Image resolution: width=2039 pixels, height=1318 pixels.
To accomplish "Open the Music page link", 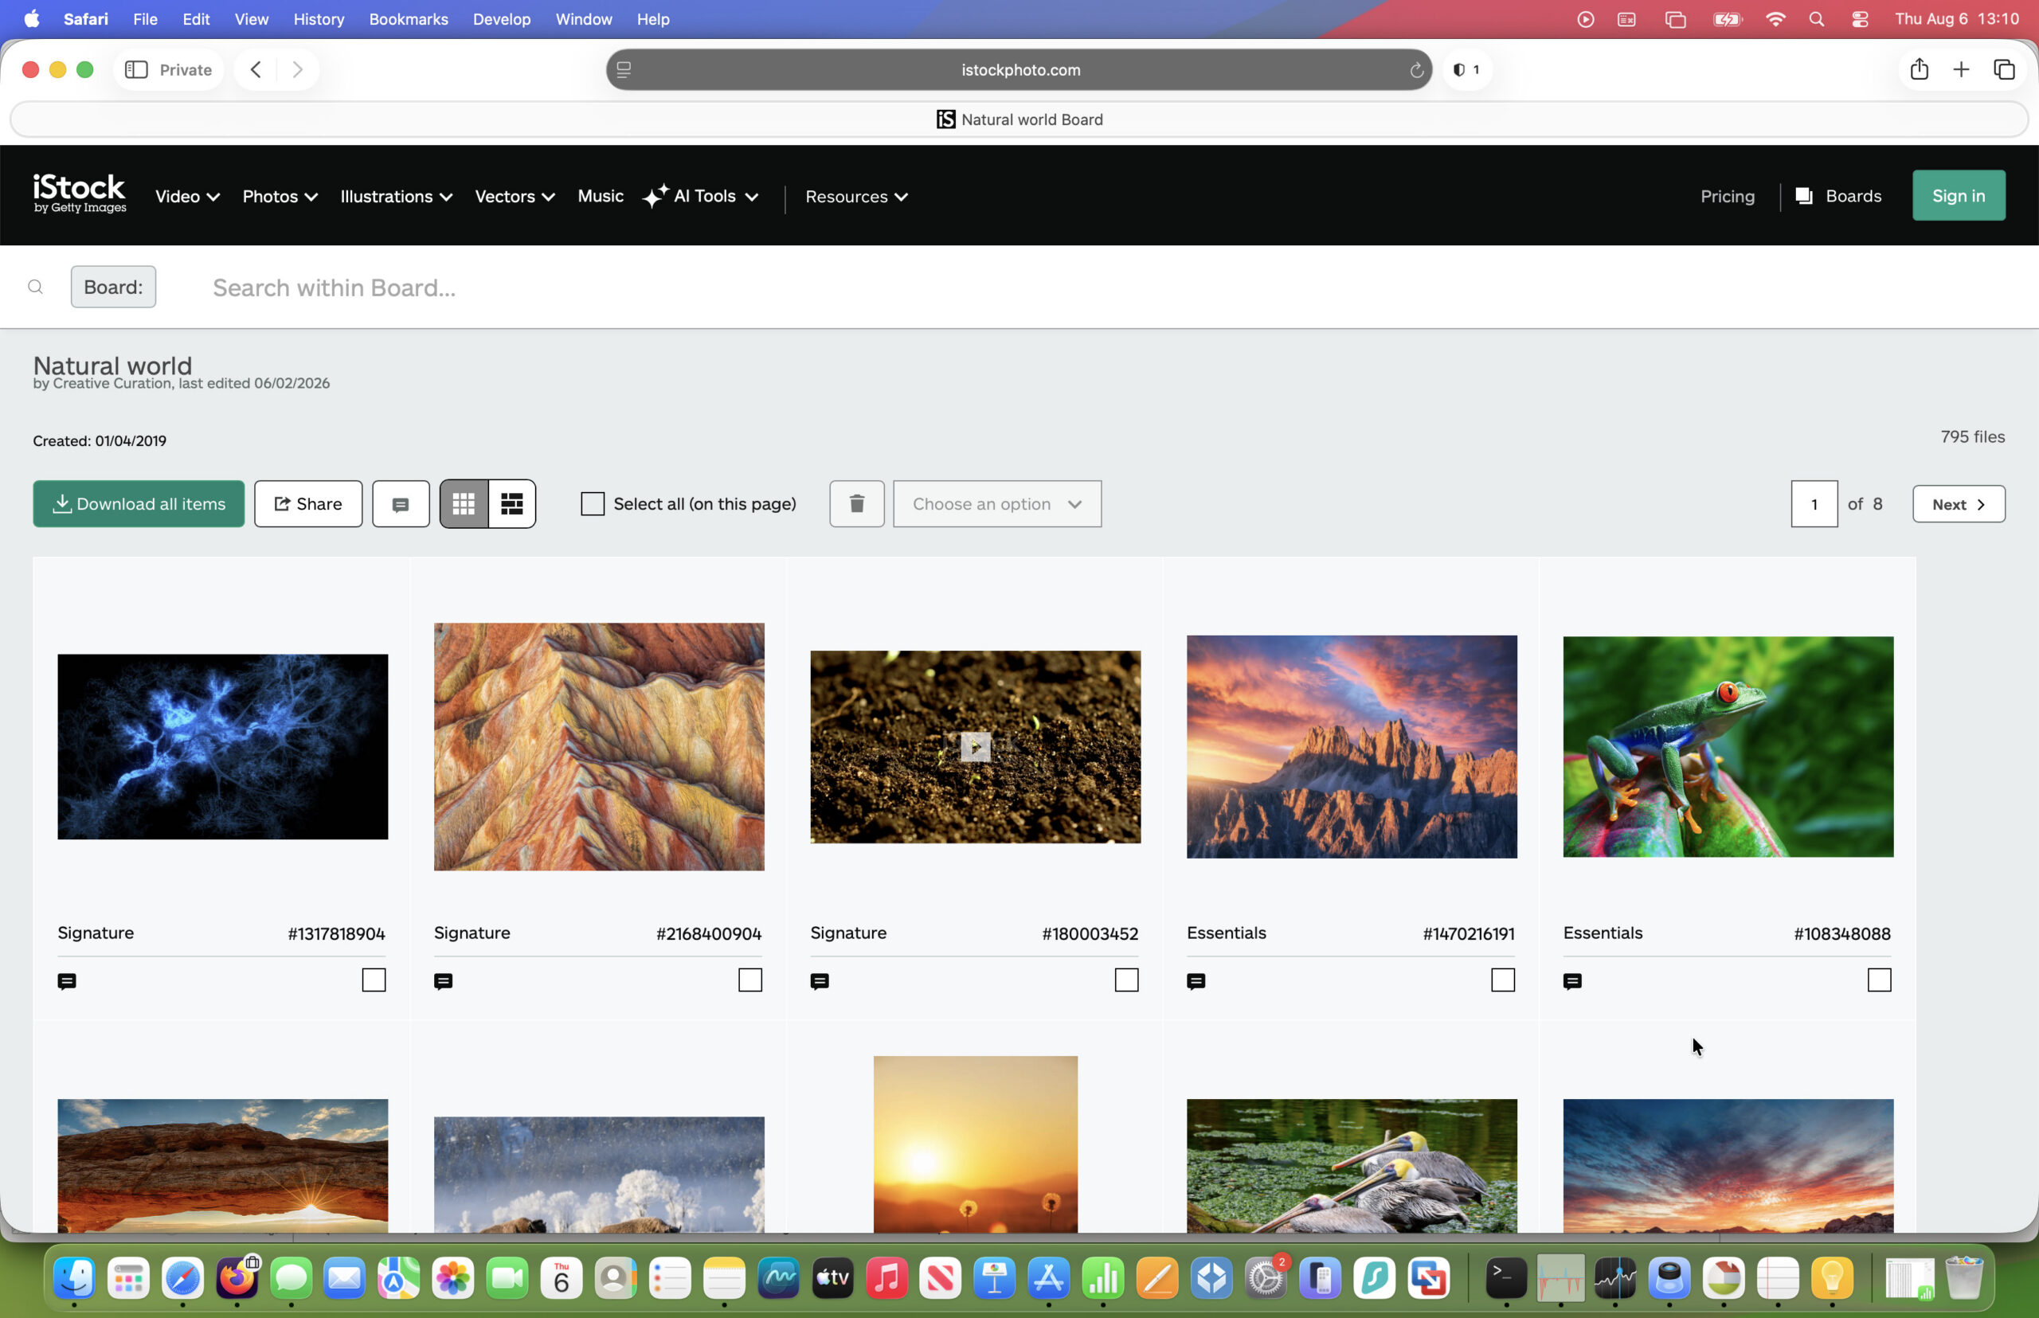I will tap(600, 196).
